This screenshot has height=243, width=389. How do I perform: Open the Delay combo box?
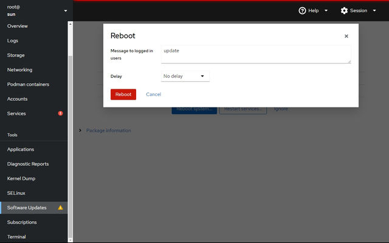click(185, 76)
